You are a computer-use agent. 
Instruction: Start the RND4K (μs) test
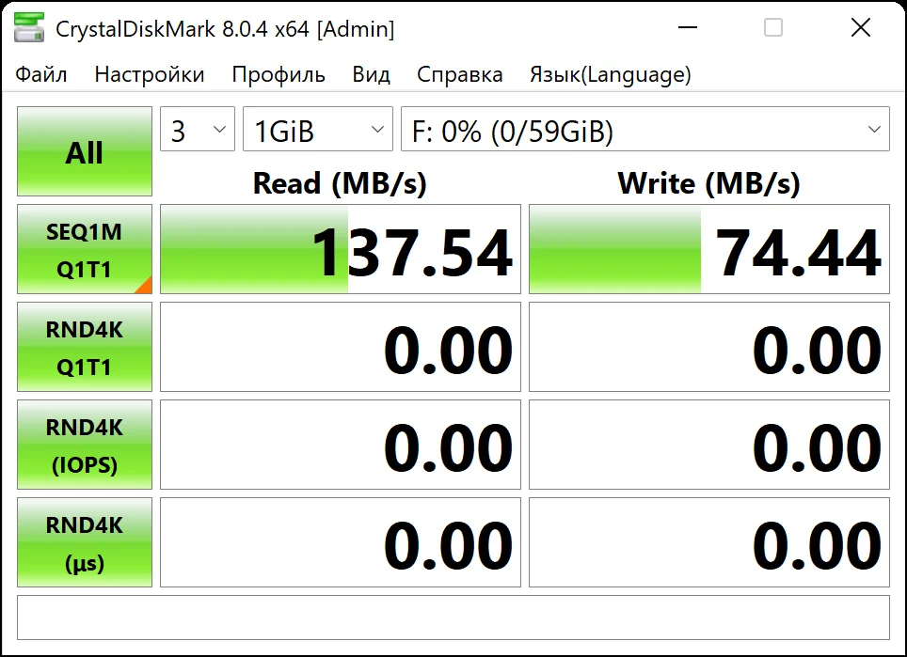pyautogui.click(x=85, y=542)
